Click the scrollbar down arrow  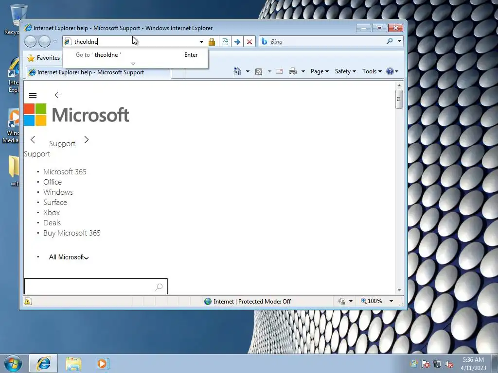tap(399, 290)
